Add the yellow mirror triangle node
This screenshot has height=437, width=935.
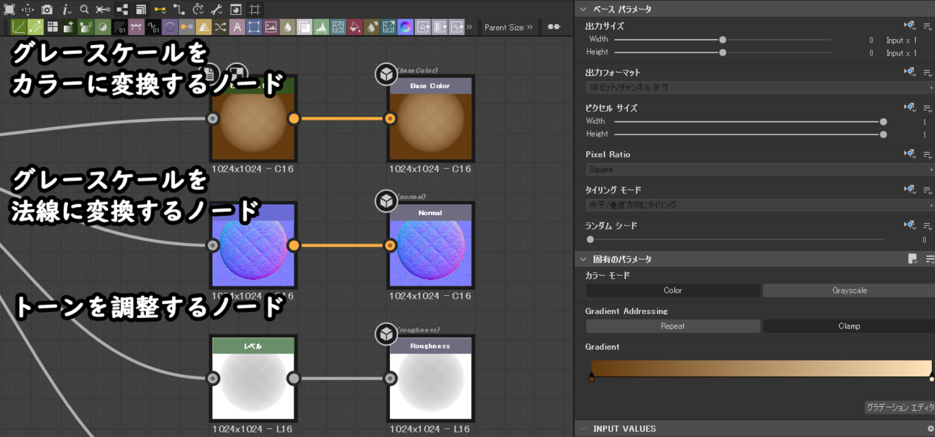203,27
